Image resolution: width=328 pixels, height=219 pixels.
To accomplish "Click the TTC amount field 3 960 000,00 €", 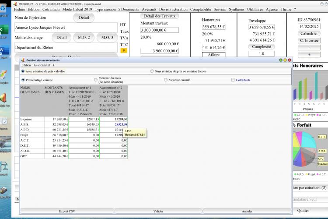I will (x=160, y=51).
